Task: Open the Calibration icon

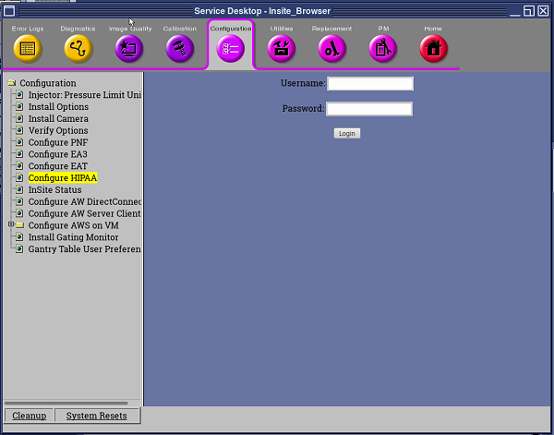Action: pos(180,49)
